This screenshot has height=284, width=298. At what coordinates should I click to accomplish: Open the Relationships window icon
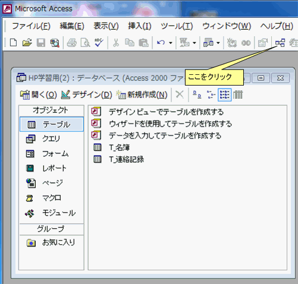(280, 43)
